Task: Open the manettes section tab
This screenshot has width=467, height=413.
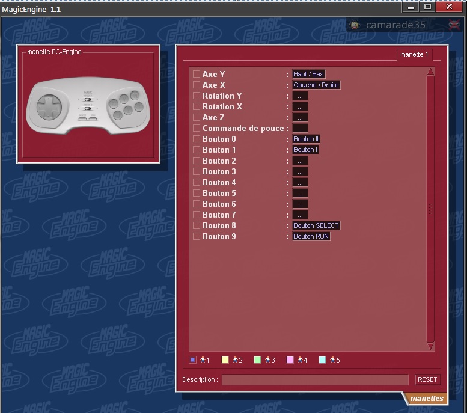Action: pos(426,399)
